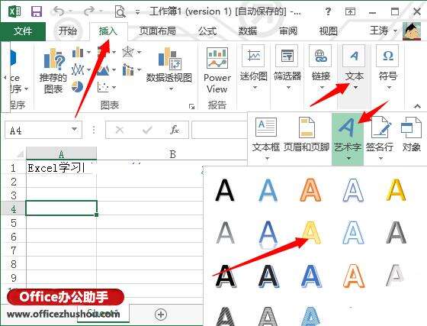The height and width of the screenshot is (326, 427).
Task: Open ribbon display options
Action: 350,11
